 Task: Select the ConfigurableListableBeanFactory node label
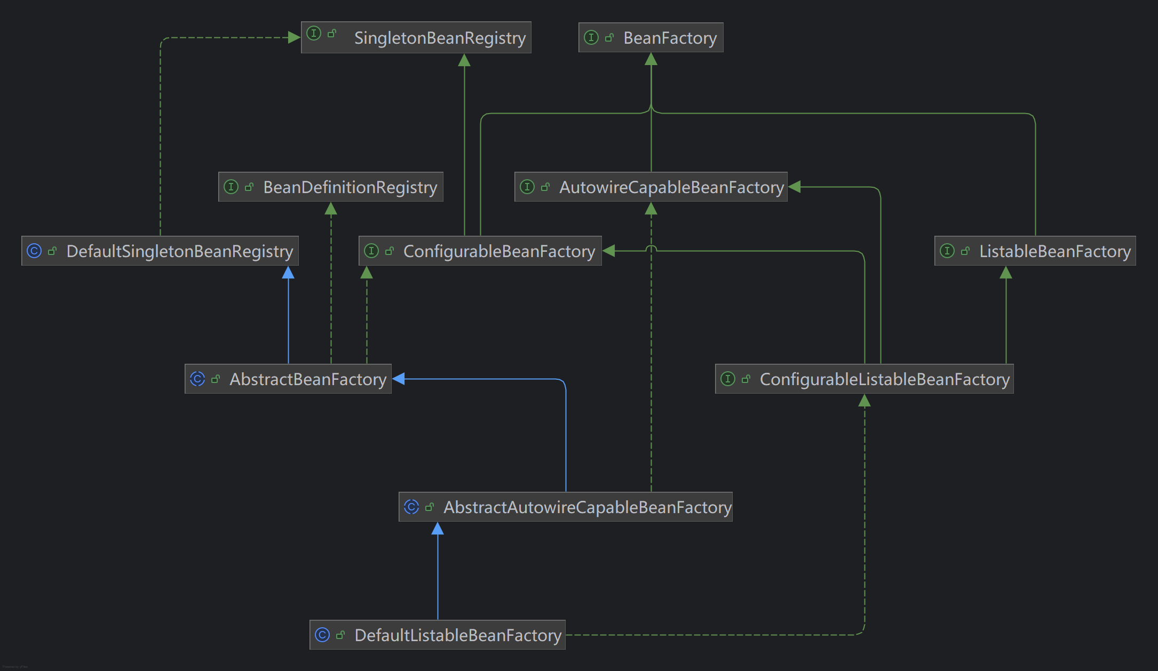click(x=885, y=379)
